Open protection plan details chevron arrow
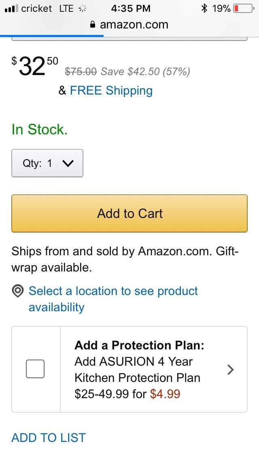Screen dimensions: 259x461 coord(231,370)
